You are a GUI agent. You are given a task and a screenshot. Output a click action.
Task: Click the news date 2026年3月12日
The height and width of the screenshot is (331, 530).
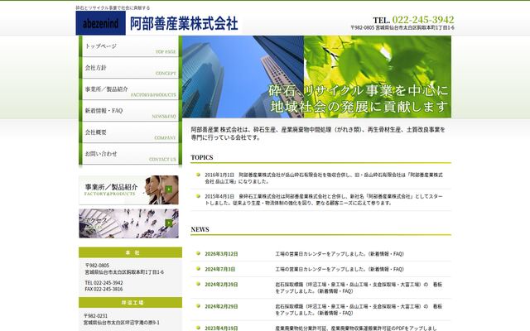pyautogui.click(x=221, y=254)
